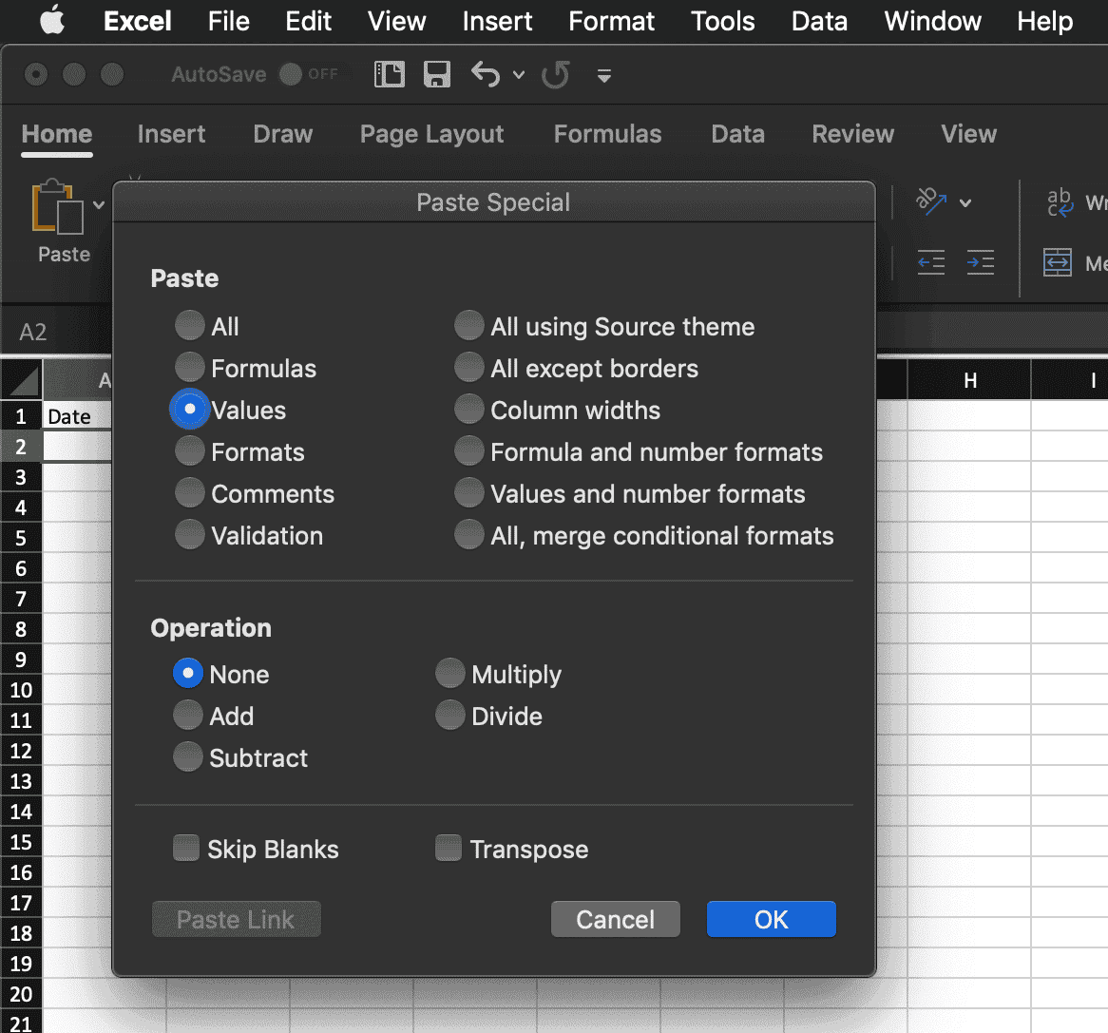Click the Paste clipboard icon in the ribbon

[x=58, y=206]
